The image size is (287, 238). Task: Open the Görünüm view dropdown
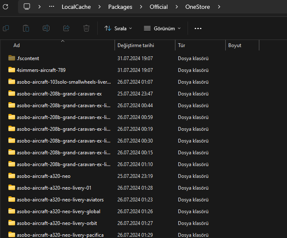pos(162,29)
